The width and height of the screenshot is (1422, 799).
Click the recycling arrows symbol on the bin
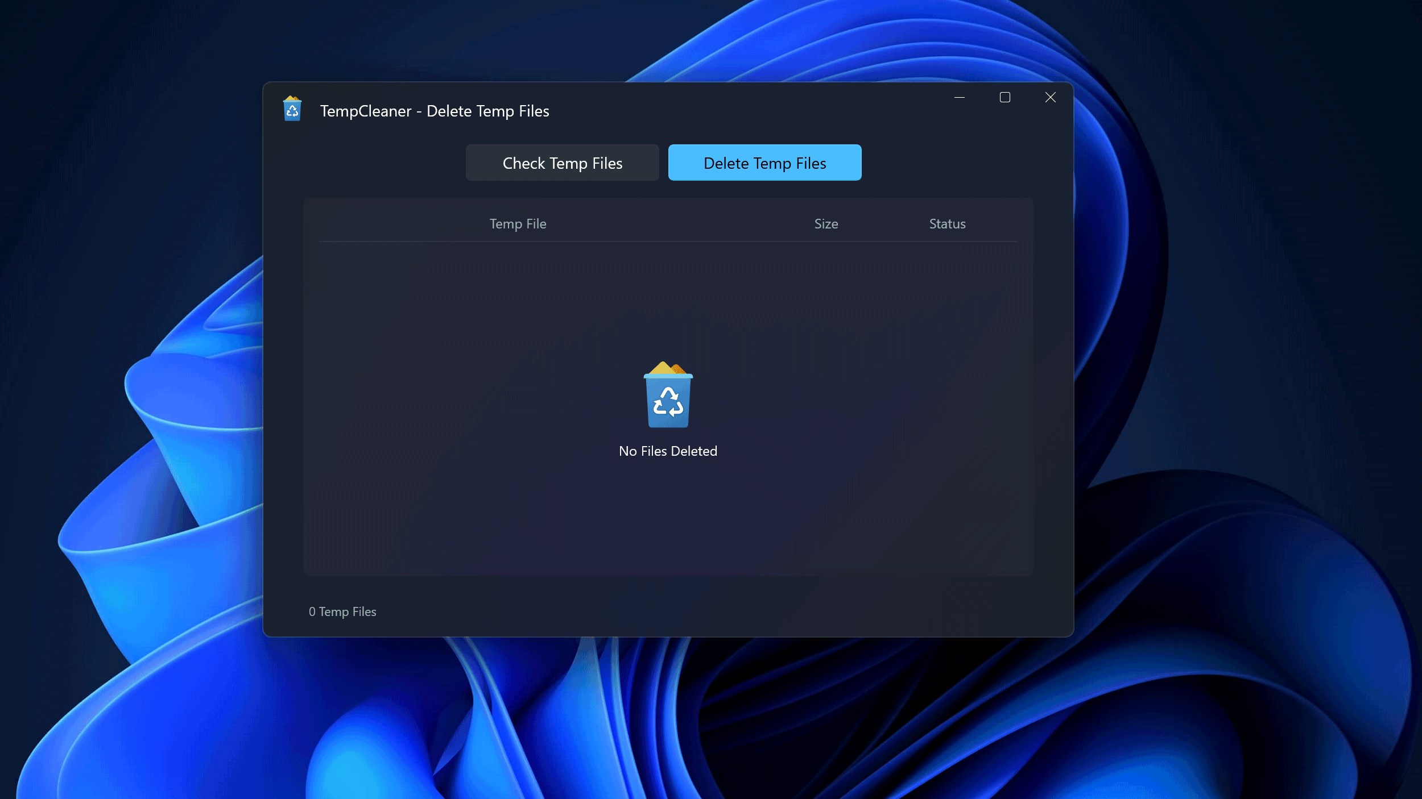click(668, 402)
